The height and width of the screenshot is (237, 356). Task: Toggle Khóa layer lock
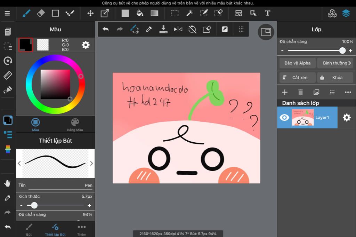tap(335, 78)
